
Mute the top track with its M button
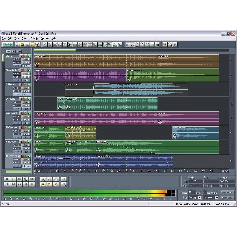click(29, 56)
